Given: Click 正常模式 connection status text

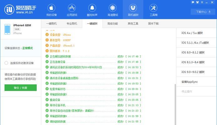Looking at the screenshot, I should click(x=28, y=48).
